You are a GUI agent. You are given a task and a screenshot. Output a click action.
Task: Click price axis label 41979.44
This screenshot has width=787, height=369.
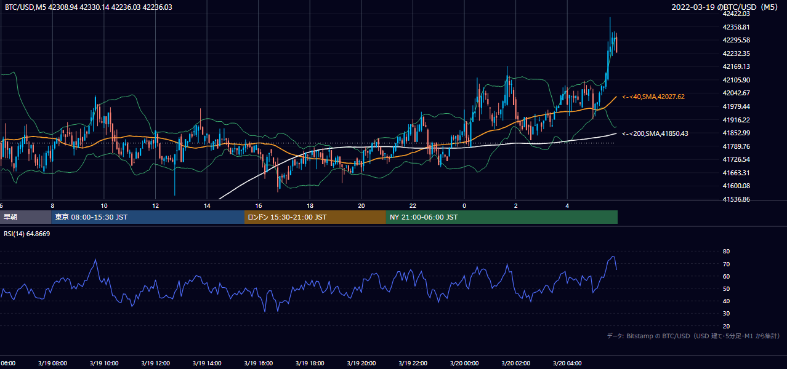[x=737, y=106]
